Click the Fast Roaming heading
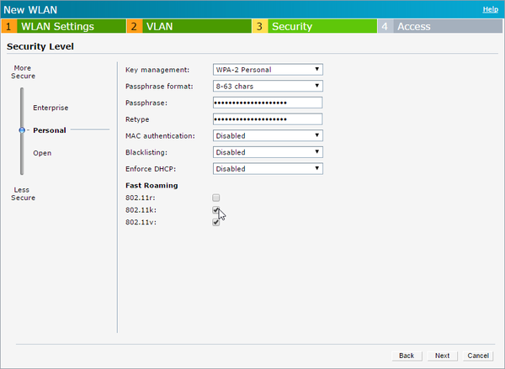The image size is (505, 369). tap(151, 186)
